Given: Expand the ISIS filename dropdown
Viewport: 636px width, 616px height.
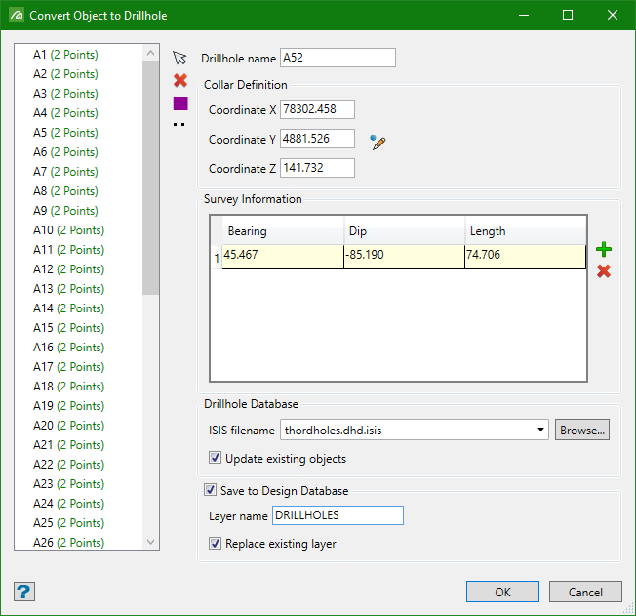Looking at the screenshot, I should [541, 430].
